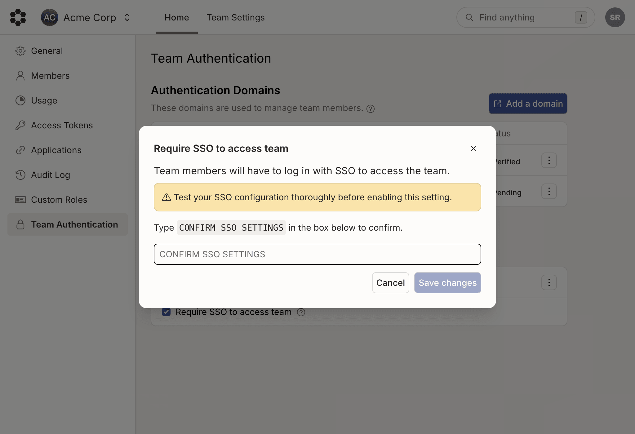This screenshot has height=434, width=635.
Task: Open Access Tokens in sidebar
Action: [x=68, y=125]
